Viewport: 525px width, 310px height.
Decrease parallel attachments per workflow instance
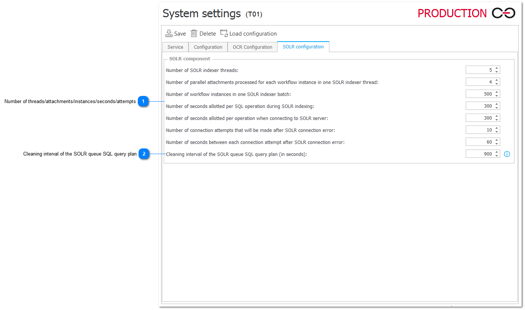[497, 84]
